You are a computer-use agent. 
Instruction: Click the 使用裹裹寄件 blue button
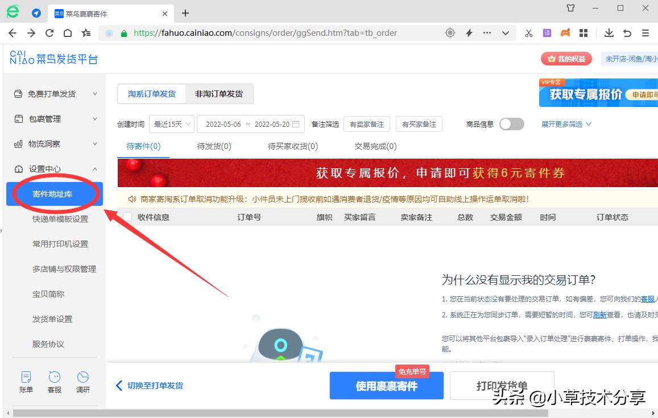(386, 386)
